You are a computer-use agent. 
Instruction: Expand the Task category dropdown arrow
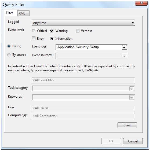click(131, 89)
